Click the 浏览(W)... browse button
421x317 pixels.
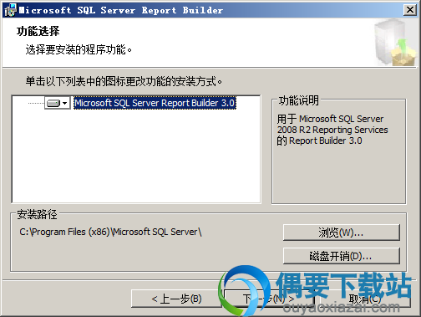(342, 233)
